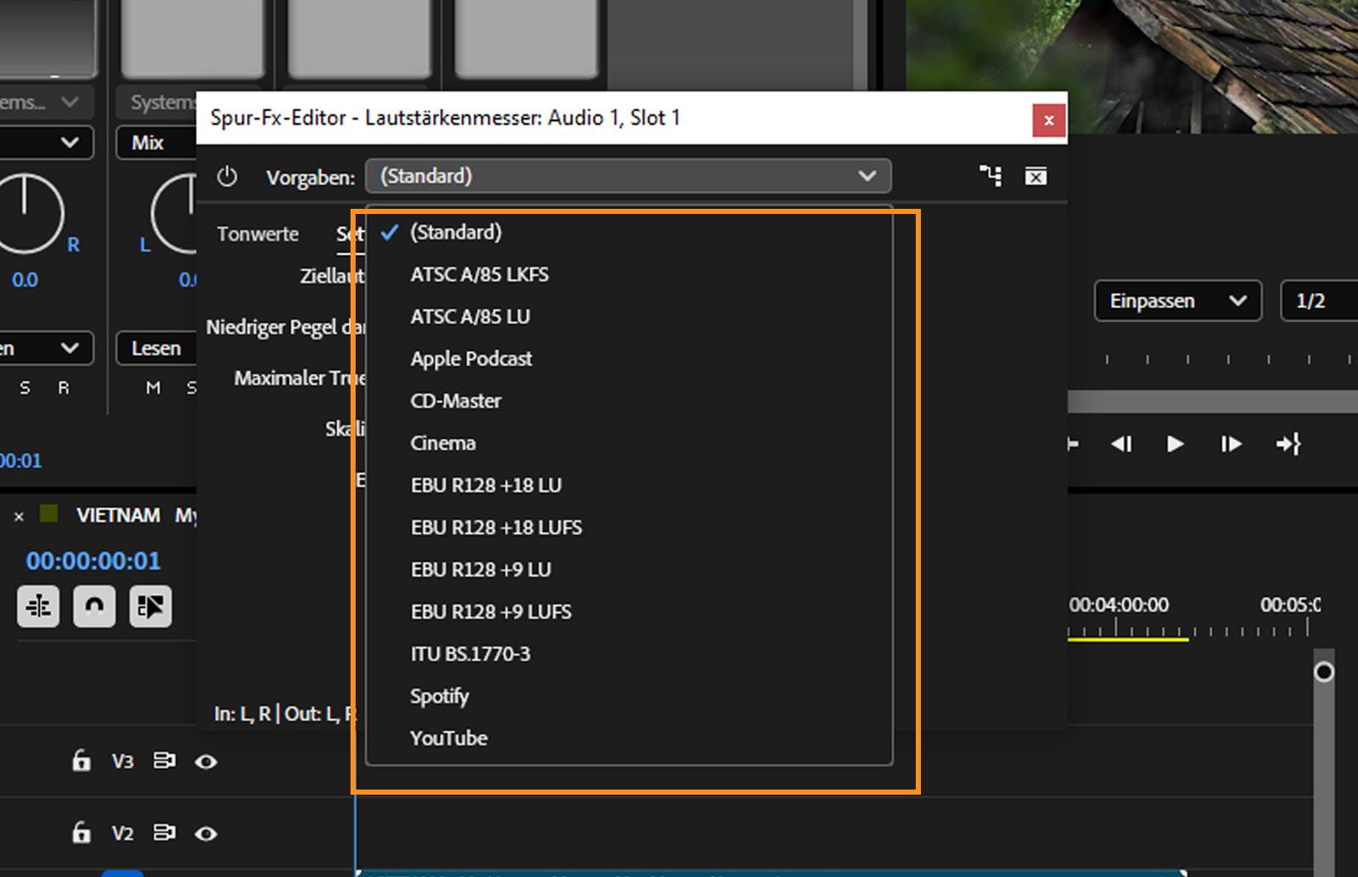1358x877 pixels.
Task: Toggle sync lock on track V2
Action: [164, 833]
